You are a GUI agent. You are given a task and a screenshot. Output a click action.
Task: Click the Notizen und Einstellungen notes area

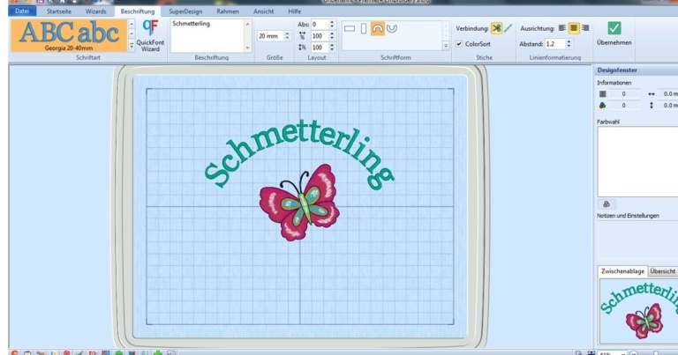(x=637, y=240)
